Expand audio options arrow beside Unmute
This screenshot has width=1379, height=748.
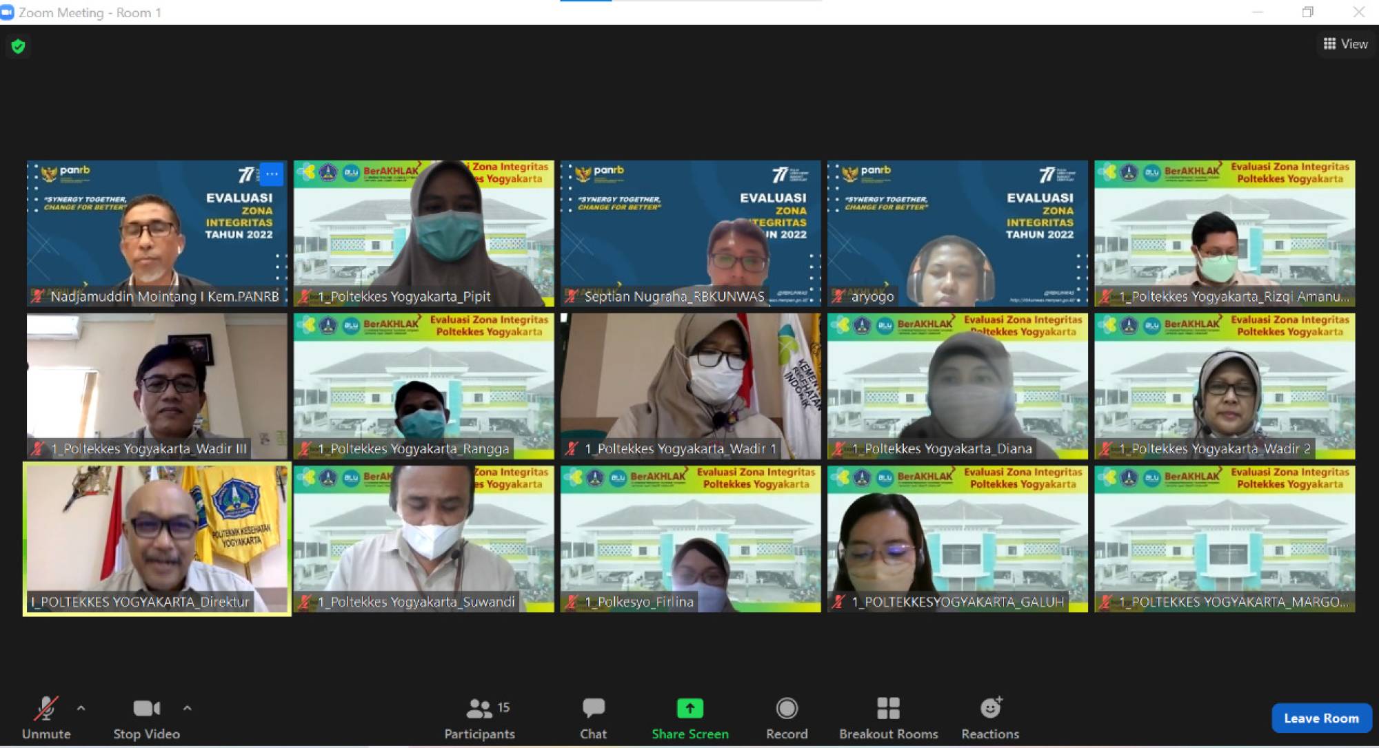[x=81, y=708]
